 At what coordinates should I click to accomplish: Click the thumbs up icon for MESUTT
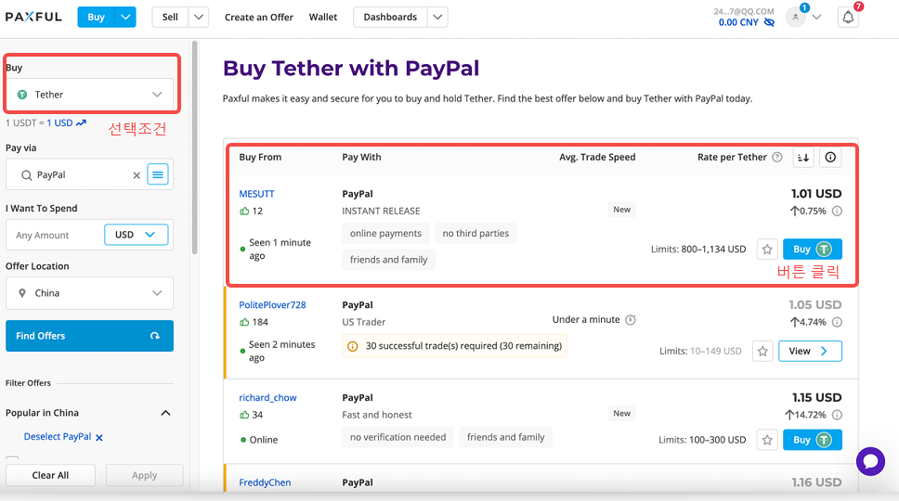tap(244, 211)
